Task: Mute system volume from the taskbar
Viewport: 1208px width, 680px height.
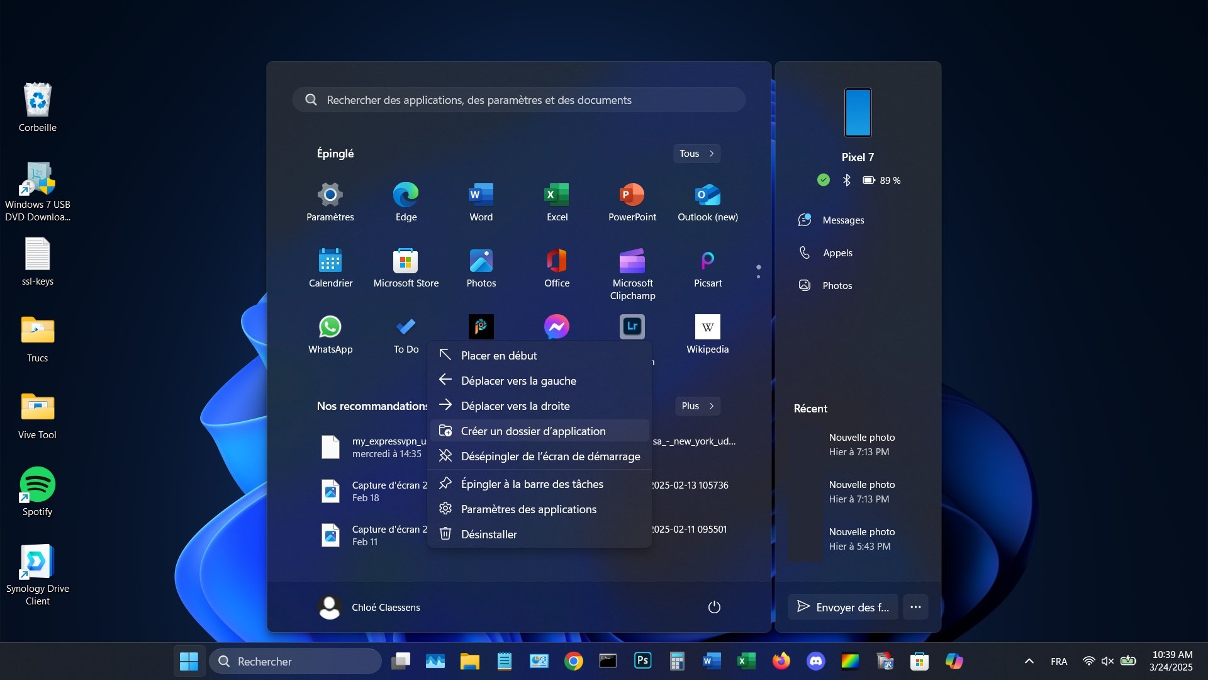Action: tap(1107, 661)
